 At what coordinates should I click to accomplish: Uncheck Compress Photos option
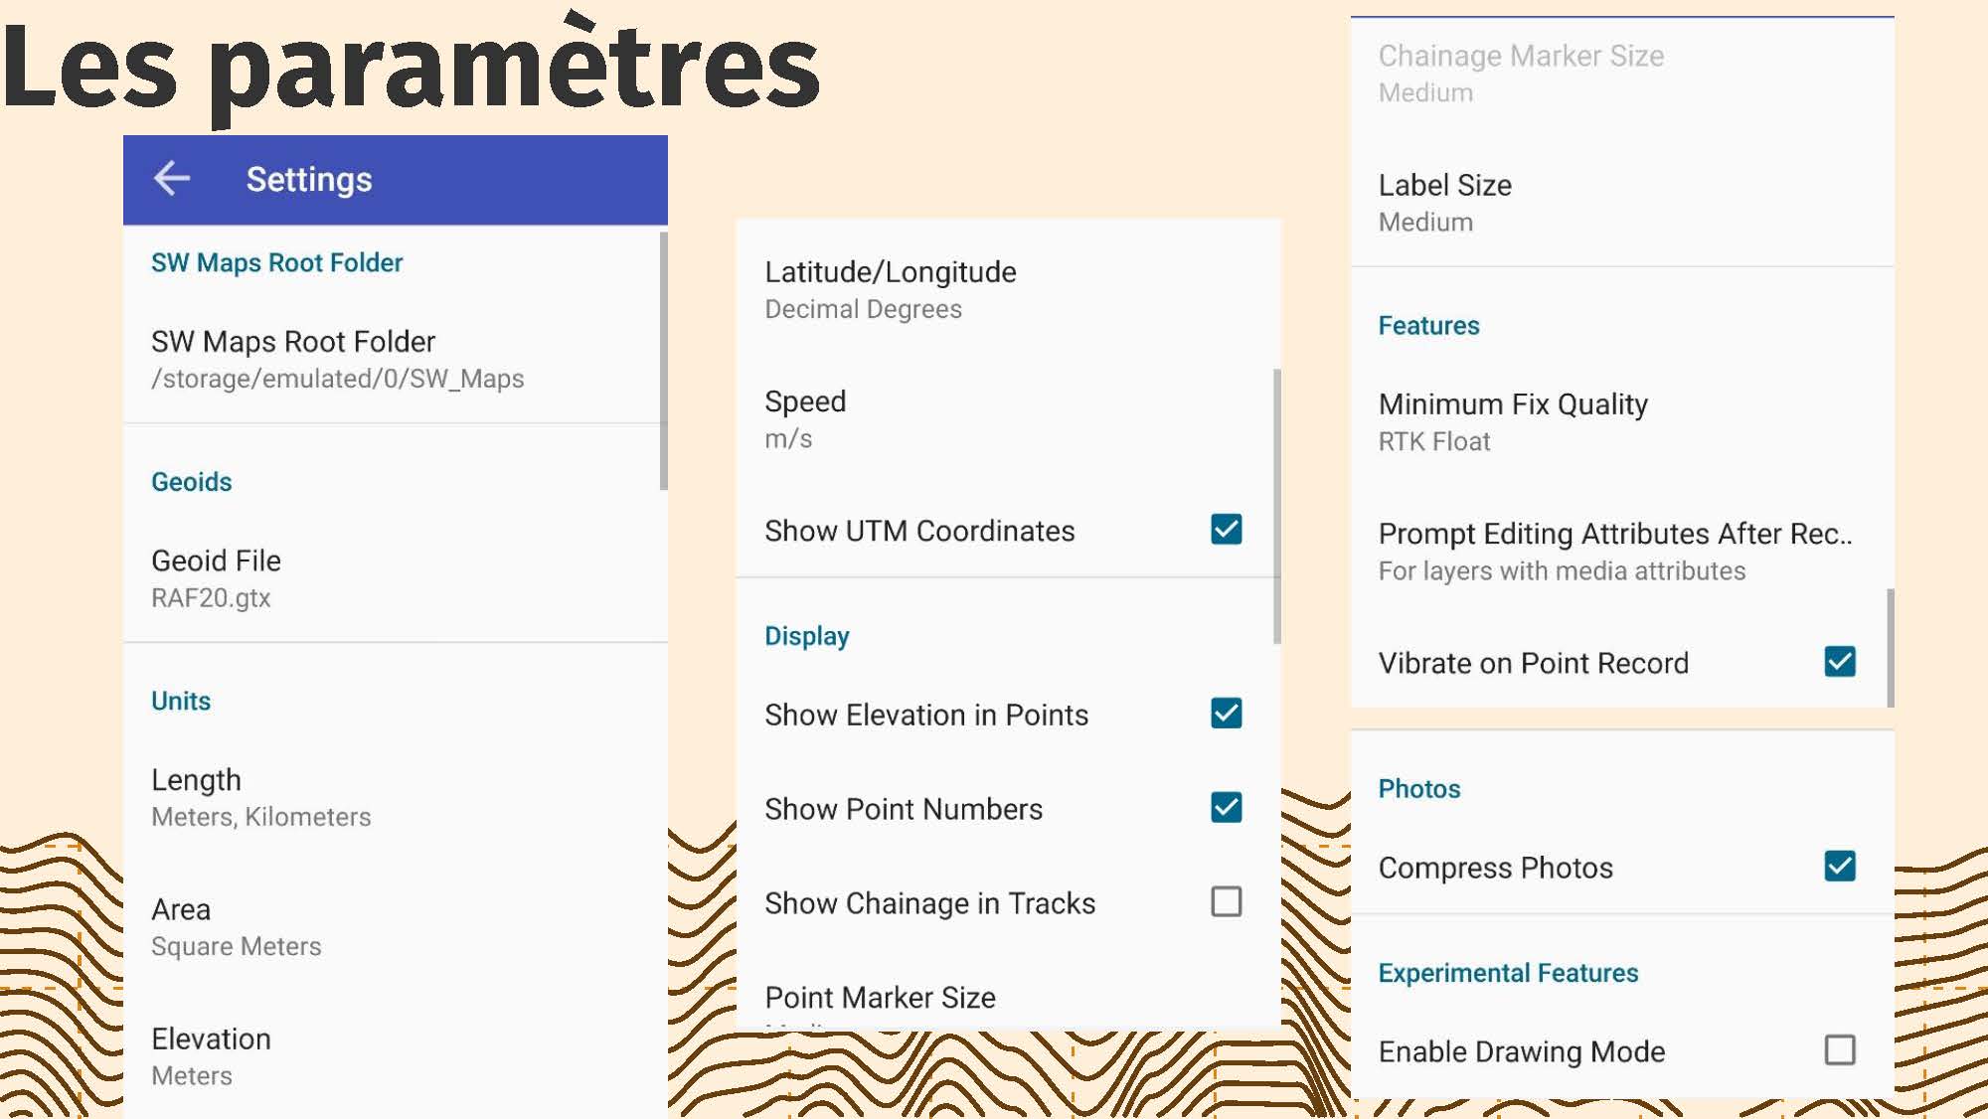coord(1839,867)
